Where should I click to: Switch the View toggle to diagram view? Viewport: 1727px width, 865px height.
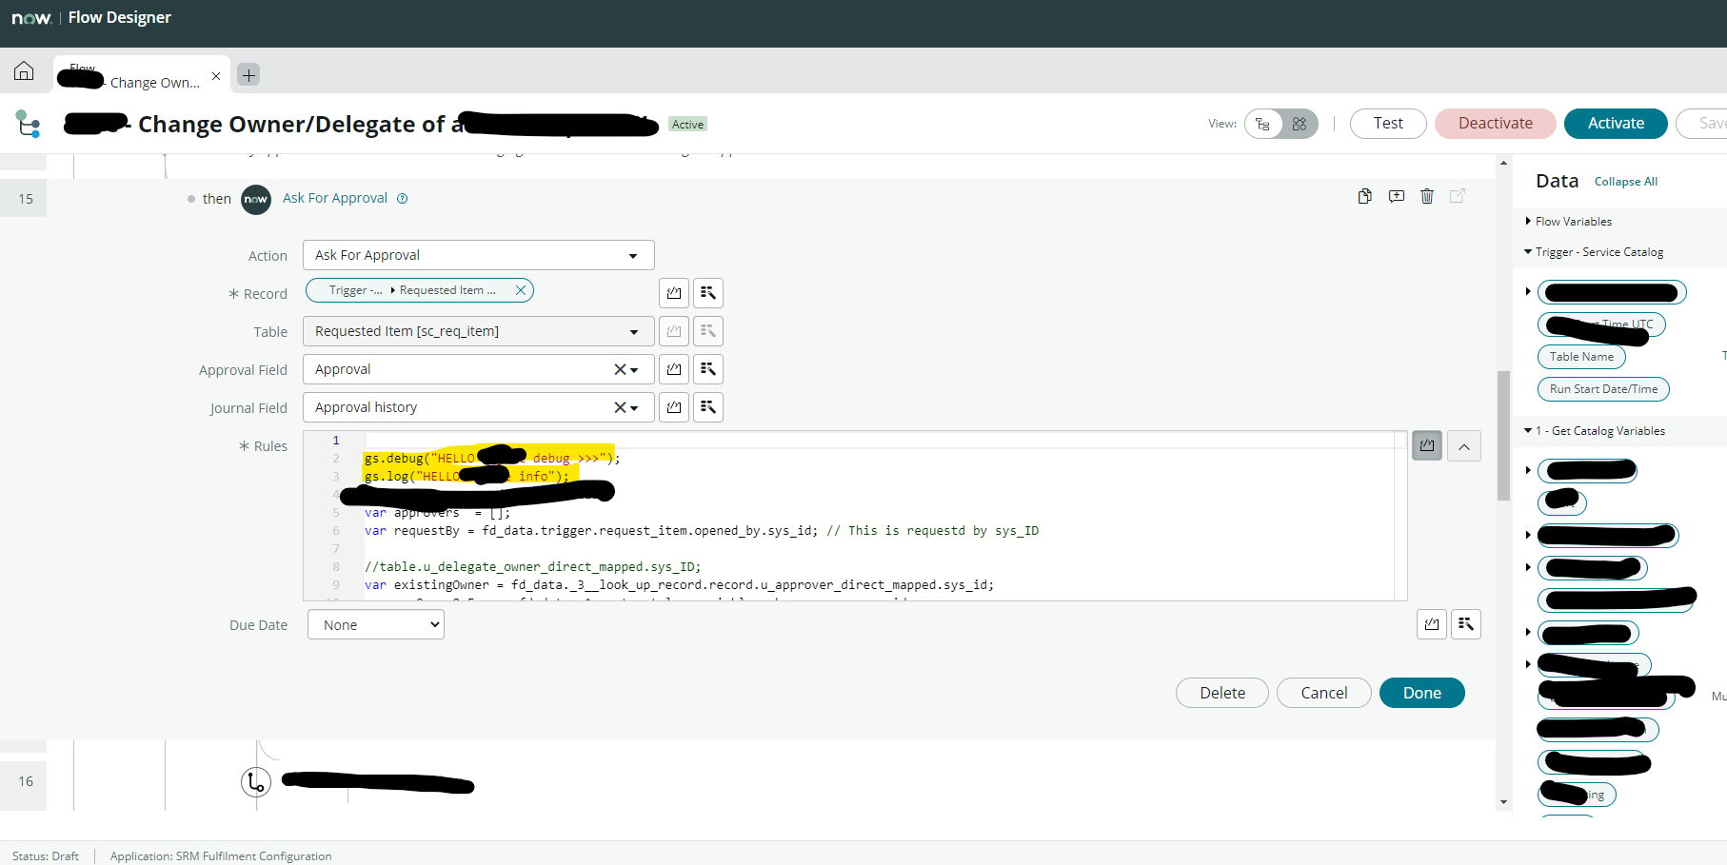1299,124
